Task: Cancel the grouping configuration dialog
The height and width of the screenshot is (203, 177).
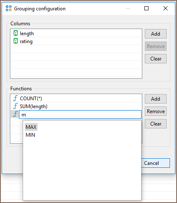Action: (156, 163)
